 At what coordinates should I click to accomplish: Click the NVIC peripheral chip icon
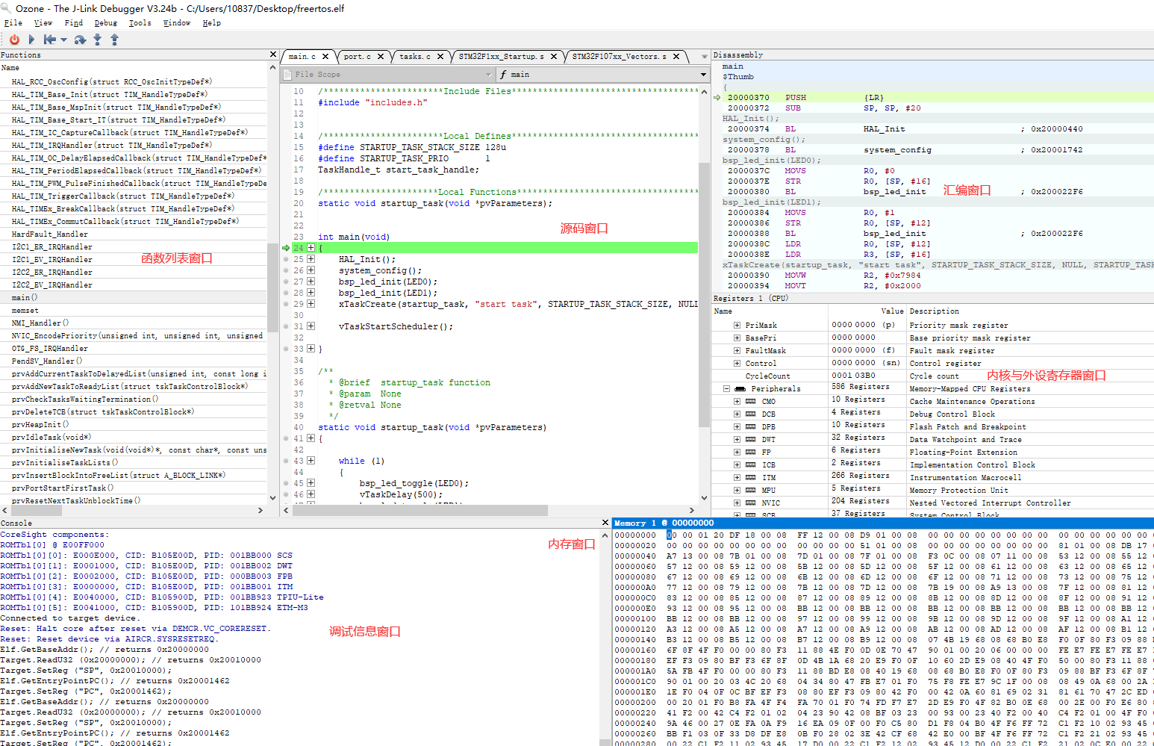click(751, 503)
